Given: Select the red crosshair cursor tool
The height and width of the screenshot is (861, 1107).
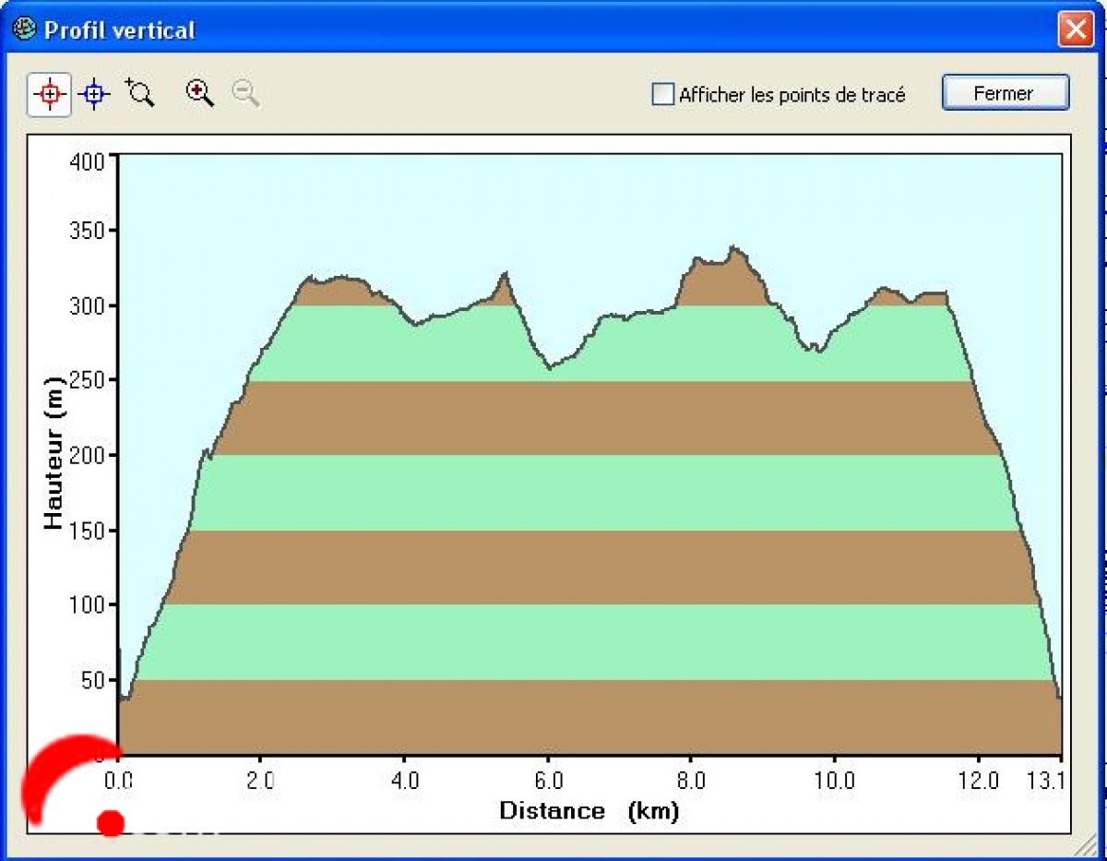Looking at the screenshot, I should point(50,94).
